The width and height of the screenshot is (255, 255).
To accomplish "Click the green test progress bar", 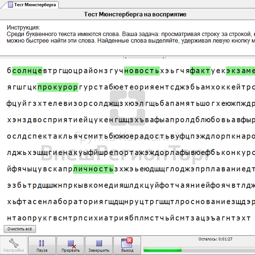I will [x=163, y=249].
